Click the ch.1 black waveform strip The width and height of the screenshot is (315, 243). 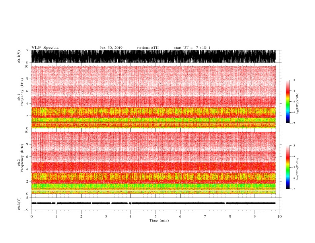pyautogui.click(x=154, y=56)
